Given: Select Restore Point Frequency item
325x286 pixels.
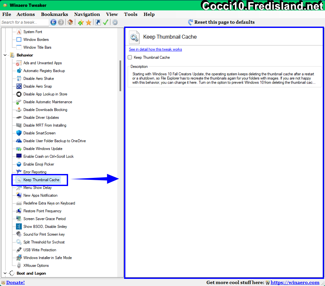Looking at the screenshot, I should [42, 211].
